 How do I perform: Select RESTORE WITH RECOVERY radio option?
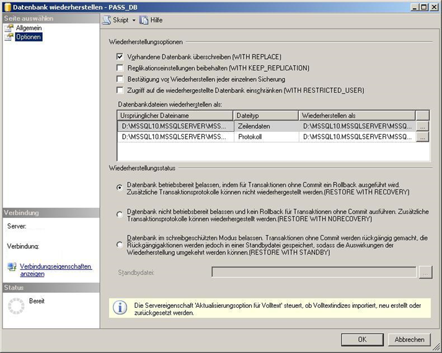120,187
